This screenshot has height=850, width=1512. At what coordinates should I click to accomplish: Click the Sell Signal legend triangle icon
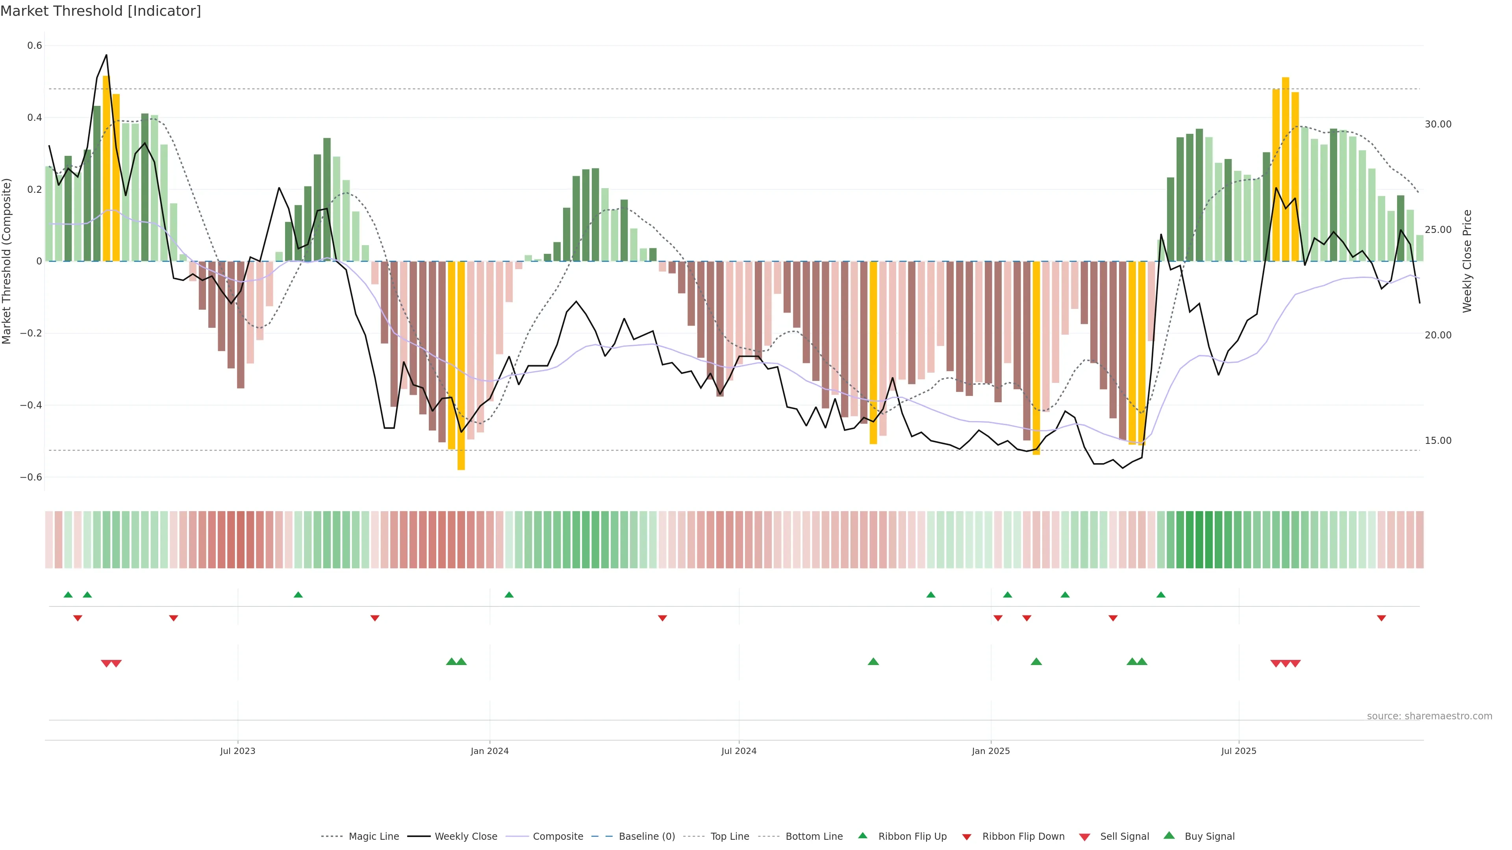pos(1085,837)
